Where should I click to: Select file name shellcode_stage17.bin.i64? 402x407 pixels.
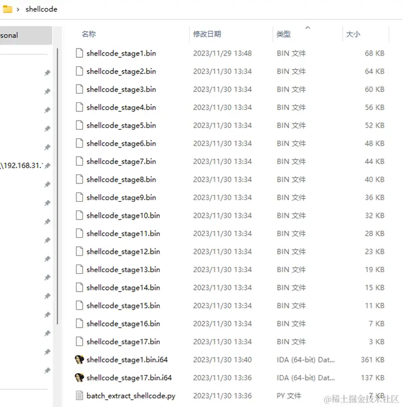(x=129, y=378)
